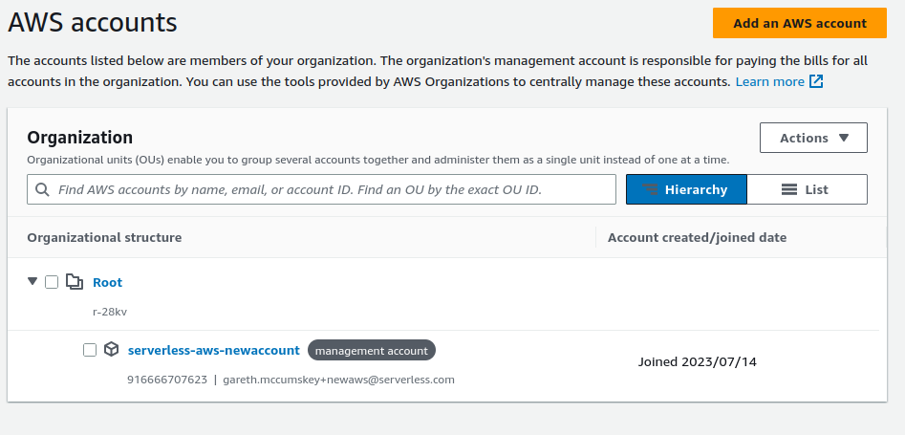Screen dimensions: 905x435
Task: Click the Root organizational unit folder icon
Action: (x=74, y=282)
